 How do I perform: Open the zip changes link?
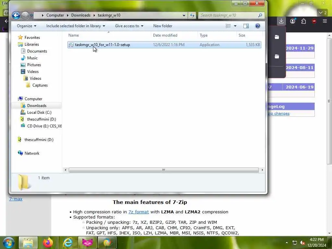[x=279, y=113]
